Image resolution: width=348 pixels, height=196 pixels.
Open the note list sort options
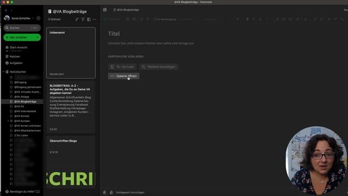click(x=77, y=20)
